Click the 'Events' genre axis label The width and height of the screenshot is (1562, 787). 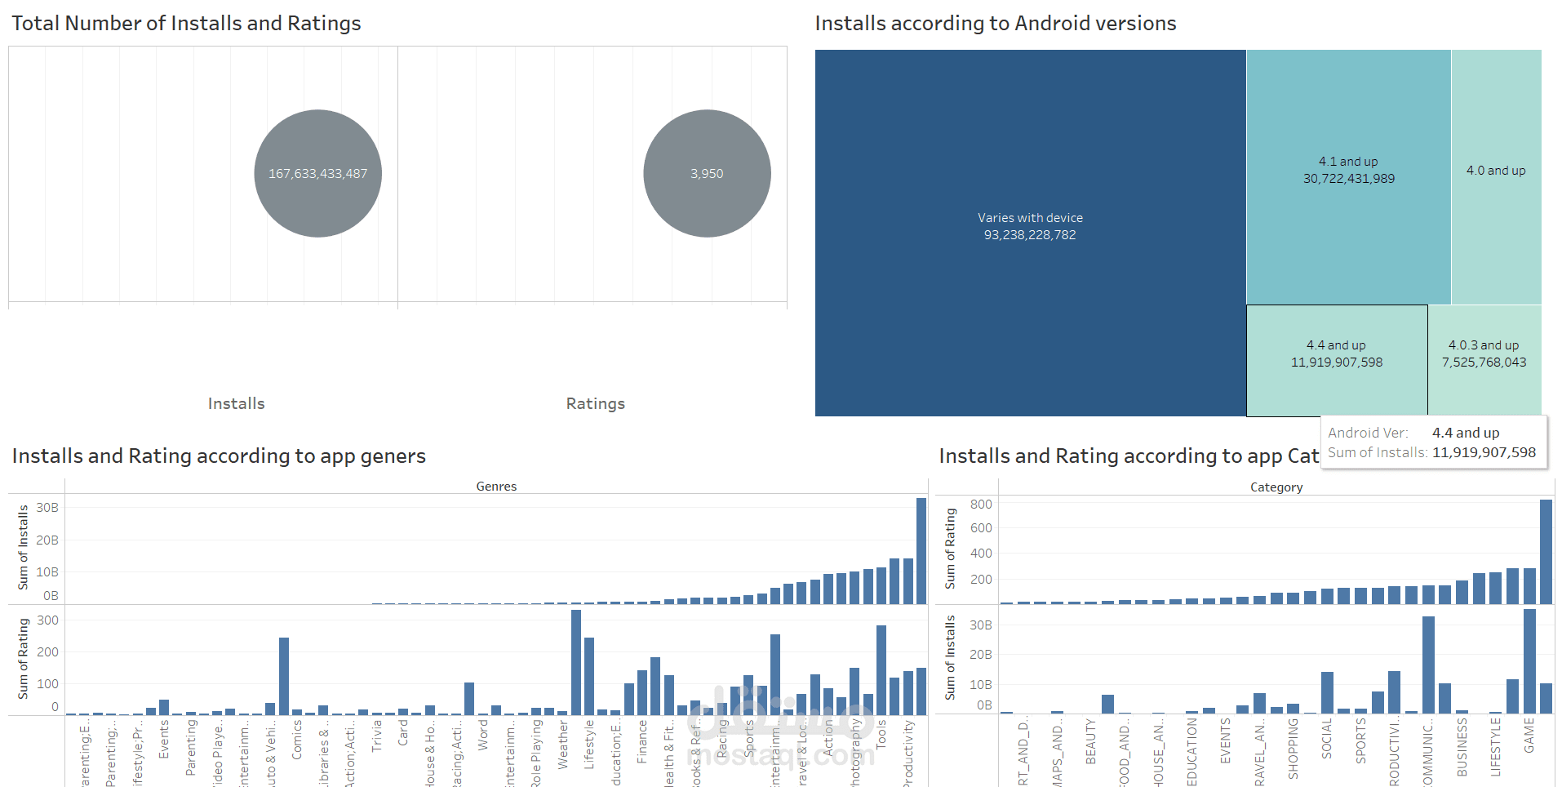click(x=164, y=739)
